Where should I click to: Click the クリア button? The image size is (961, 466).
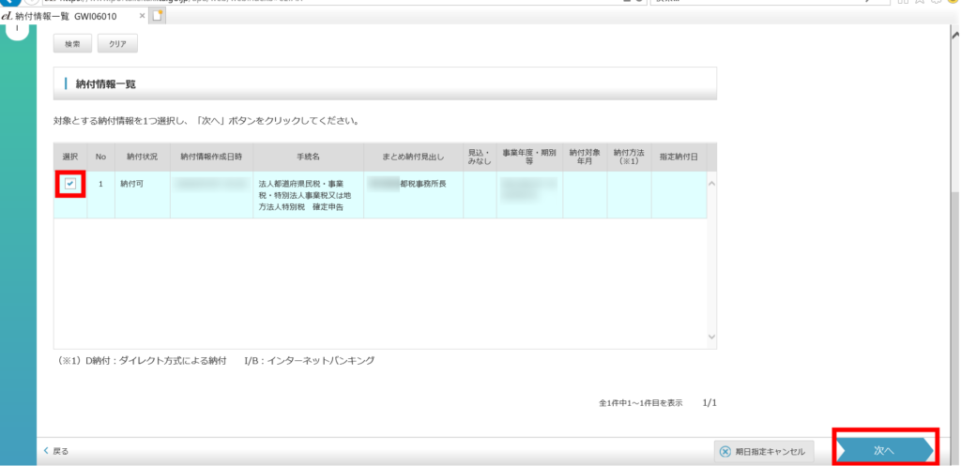pos(117,44)
